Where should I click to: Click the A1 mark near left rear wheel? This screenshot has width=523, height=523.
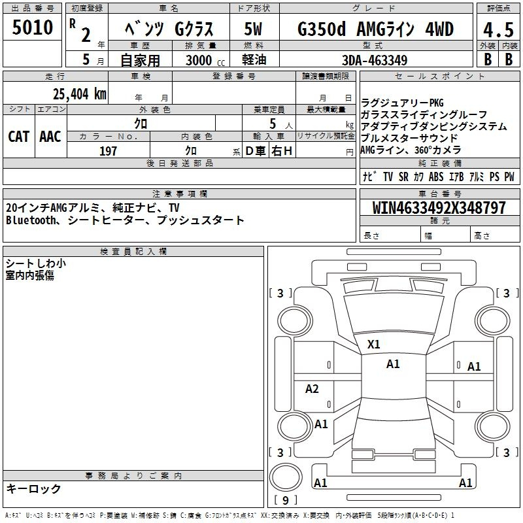[x=321, y=424]
